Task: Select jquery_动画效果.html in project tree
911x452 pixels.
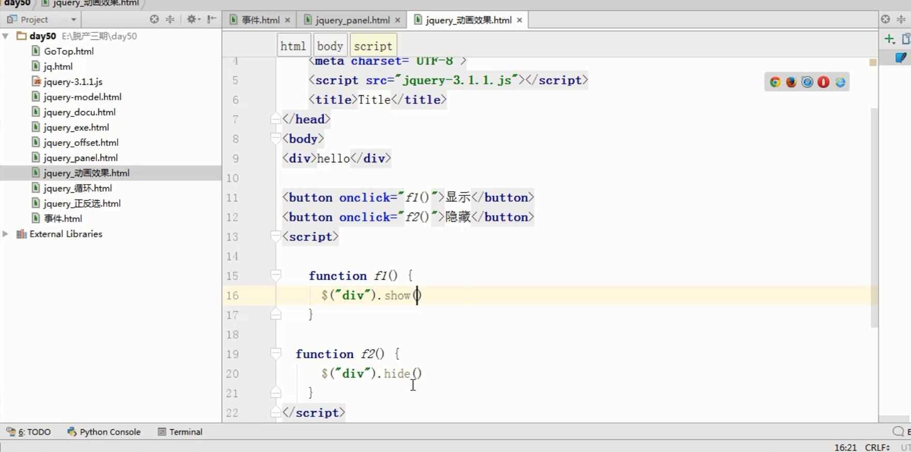Action: tap(86, 173)
